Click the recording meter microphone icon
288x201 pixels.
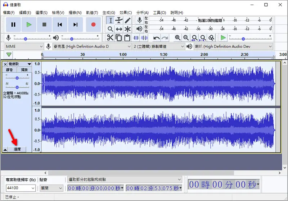click(140, 20)
